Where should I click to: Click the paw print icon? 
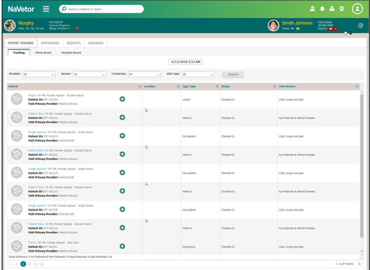[342, 9]
